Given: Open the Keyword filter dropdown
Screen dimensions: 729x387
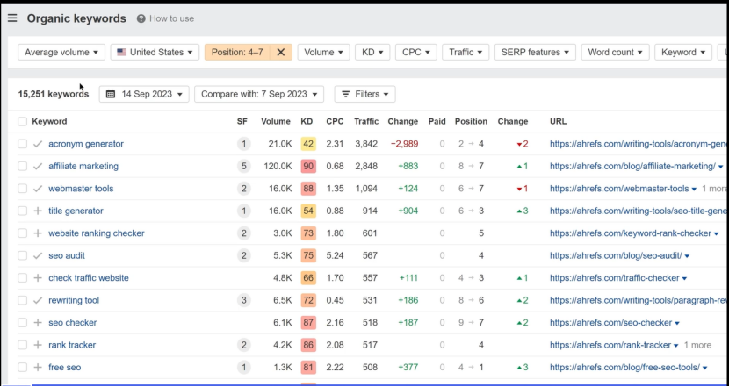Looking at the screenshot, I should tap(683, 52).
